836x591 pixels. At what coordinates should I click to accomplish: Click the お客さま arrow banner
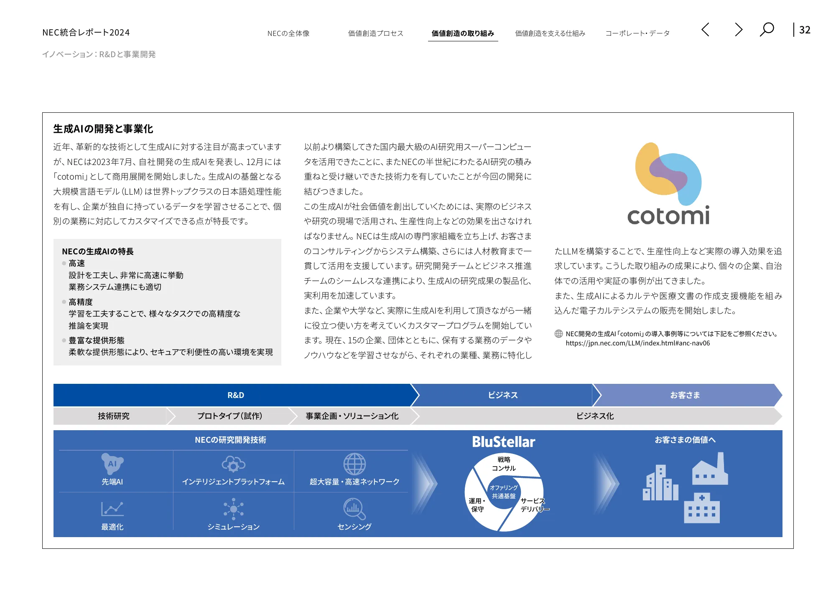click(685, 395)
